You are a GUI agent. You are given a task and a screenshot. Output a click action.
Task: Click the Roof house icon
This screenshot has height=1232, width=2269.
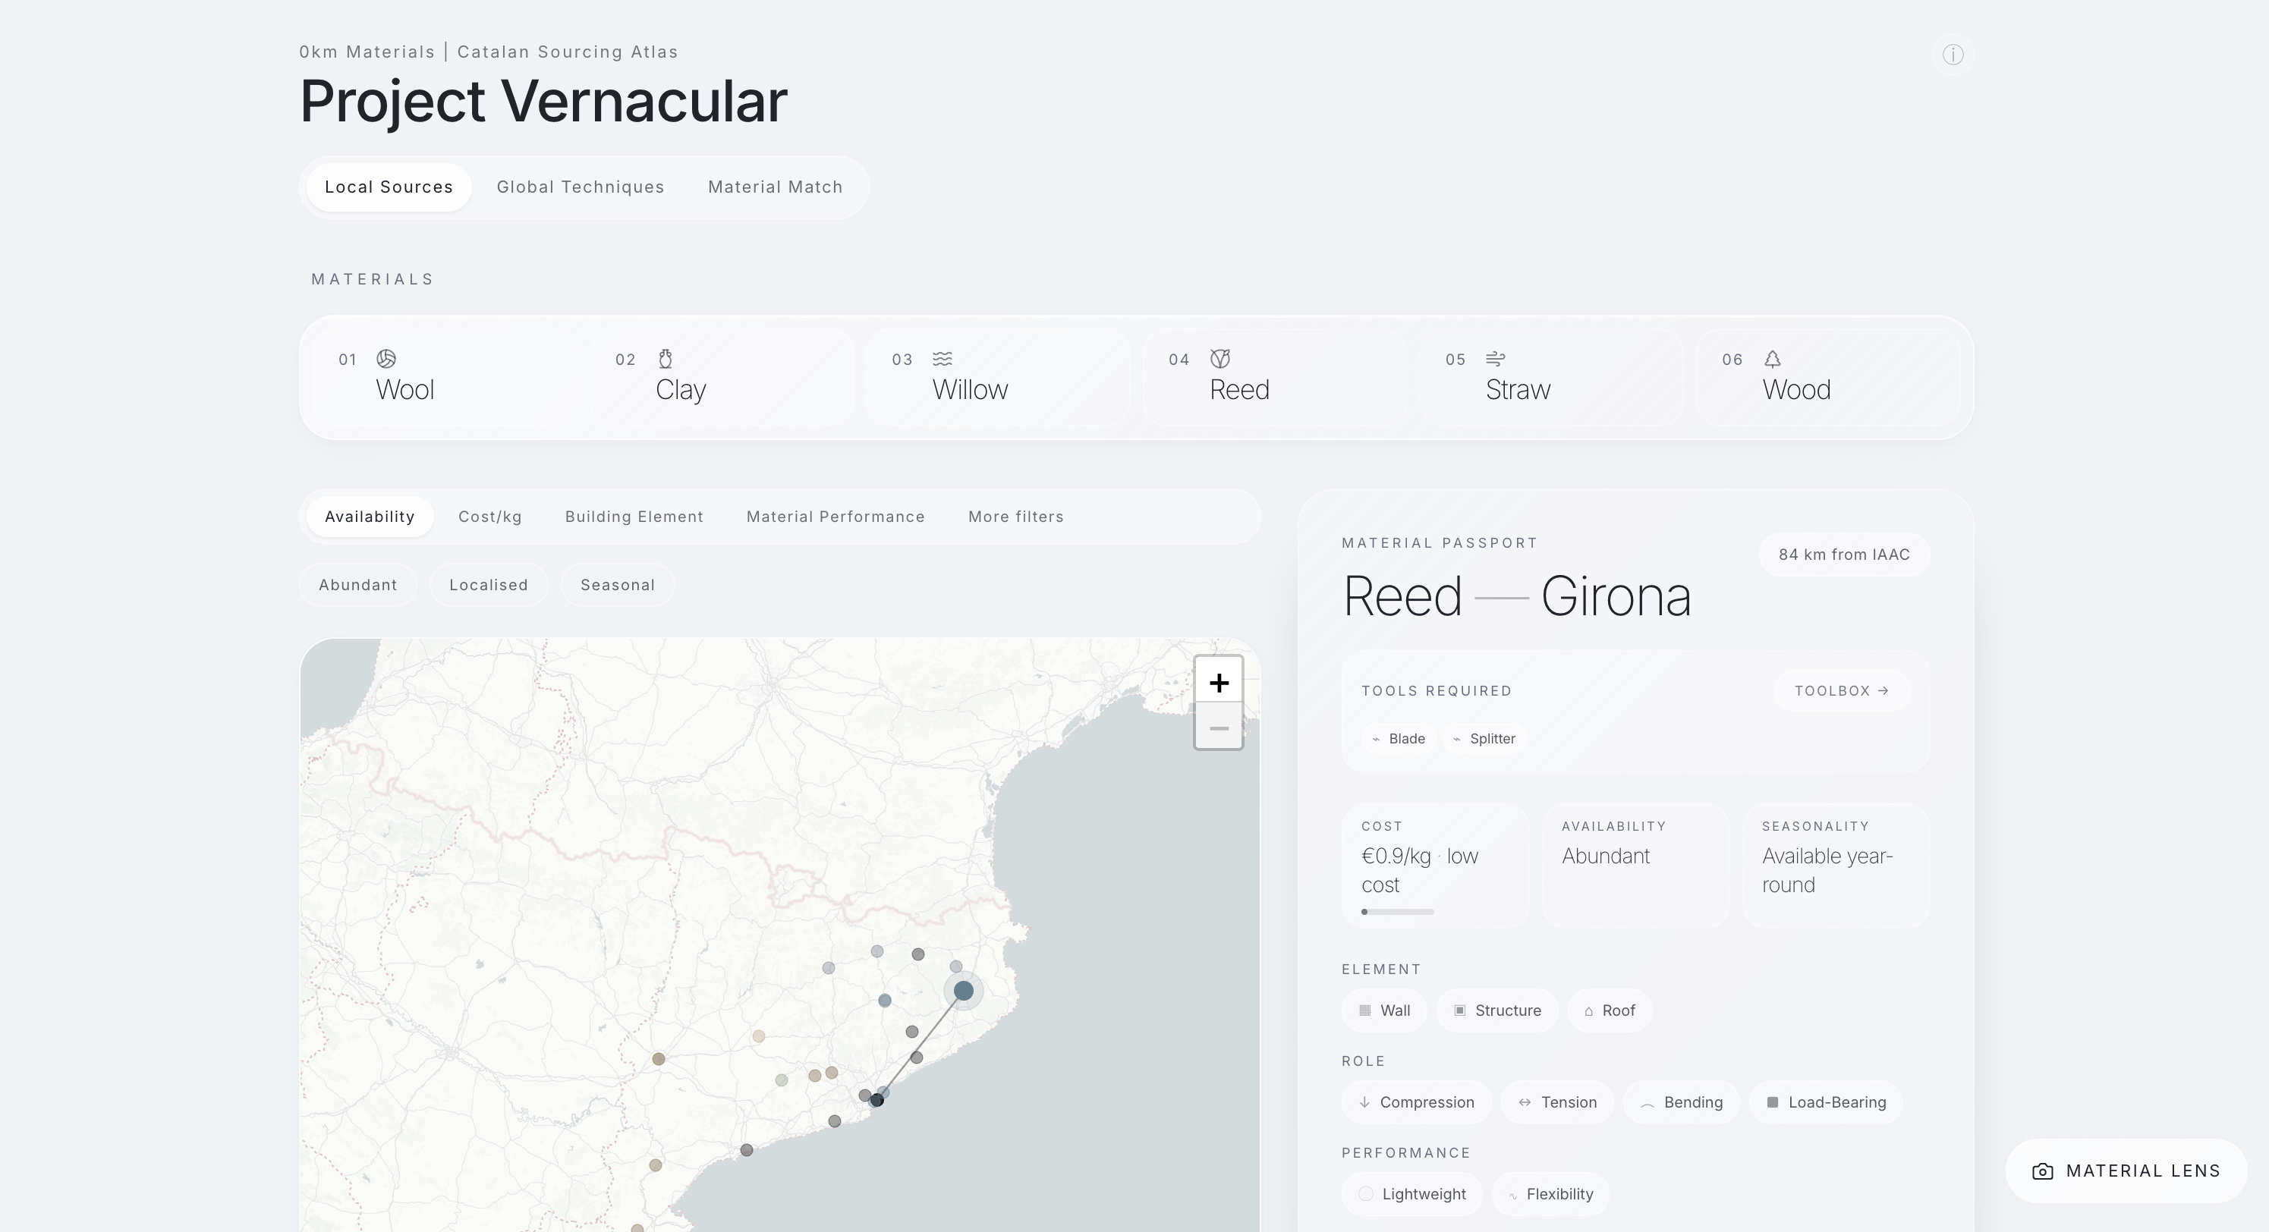1588,1011
